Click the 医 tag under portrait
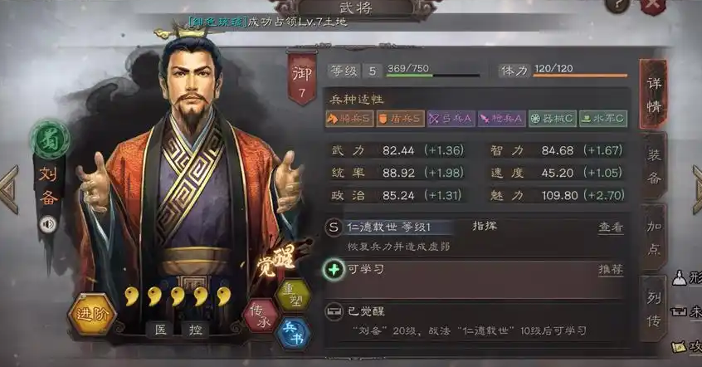 (161, 330)
